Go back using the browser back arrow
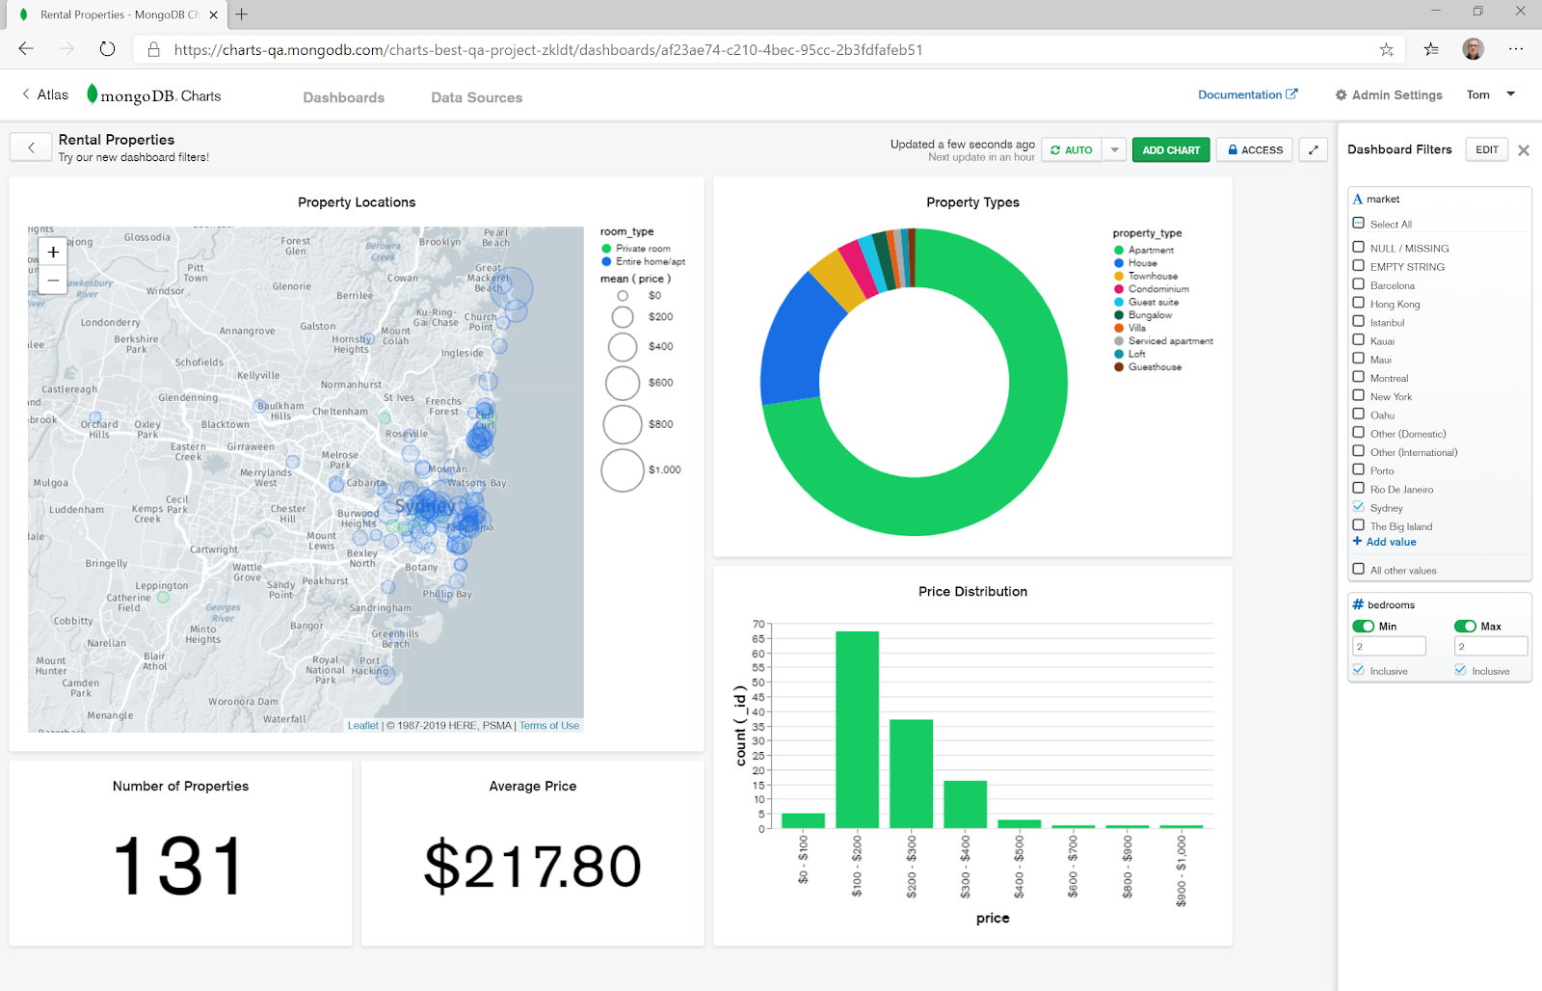1542x991 pixels. [x=26, y=49]
